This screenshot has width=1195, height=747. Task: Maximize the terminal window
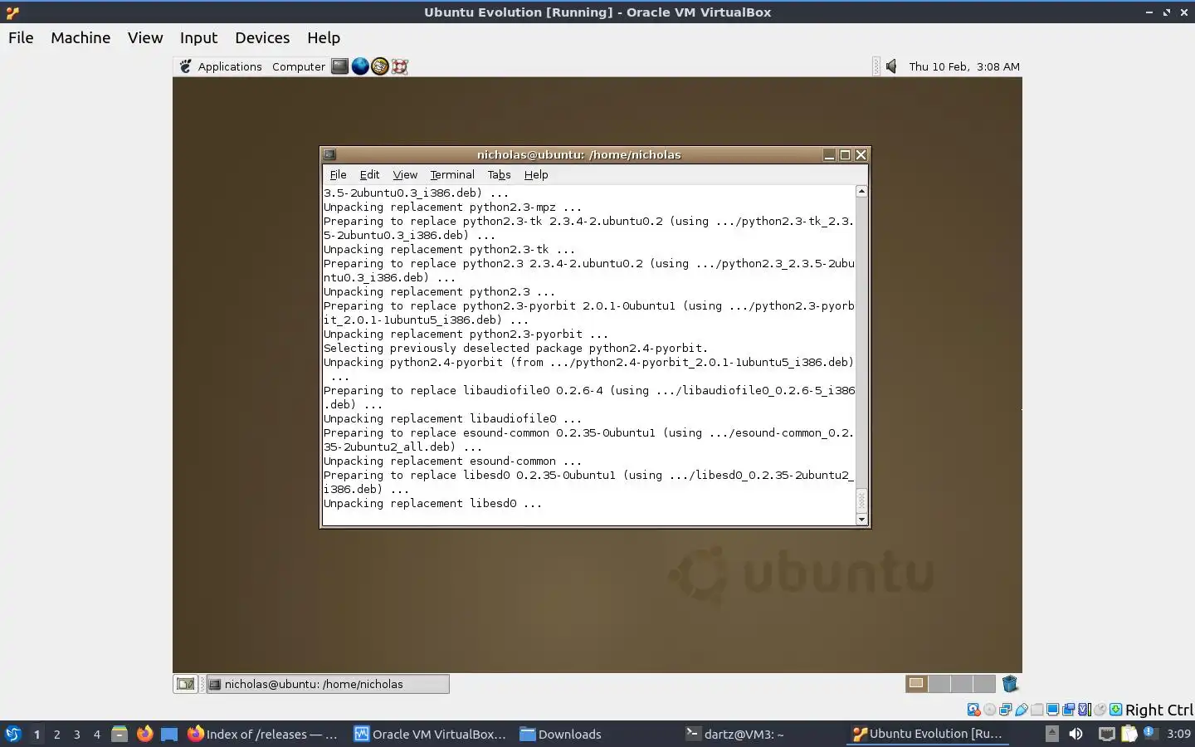(x=845, y=154)
